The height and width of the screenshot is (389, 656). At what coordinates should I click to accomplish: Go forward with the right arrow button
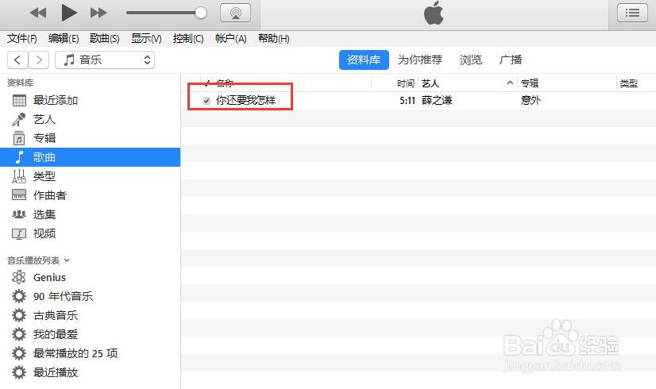tap(39, 60)
